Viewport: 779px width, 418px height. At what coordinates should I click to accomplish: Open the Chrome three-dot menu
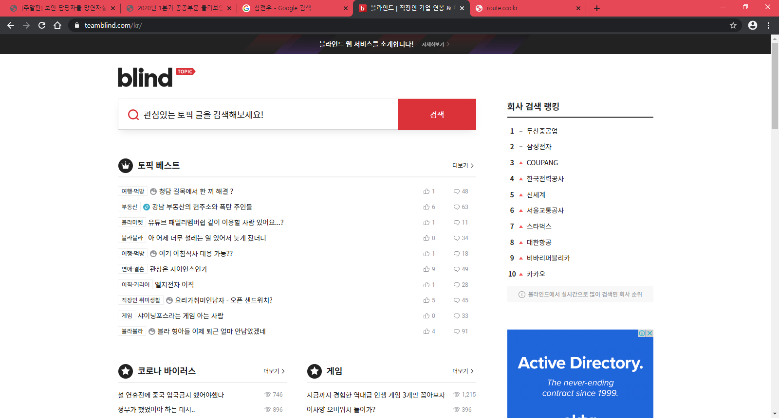[769, 25]
